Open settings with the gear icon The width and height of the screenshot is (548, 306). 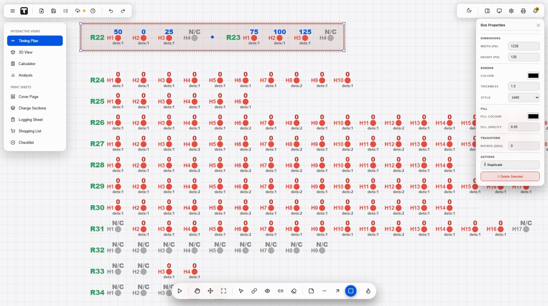click(511, 11)
